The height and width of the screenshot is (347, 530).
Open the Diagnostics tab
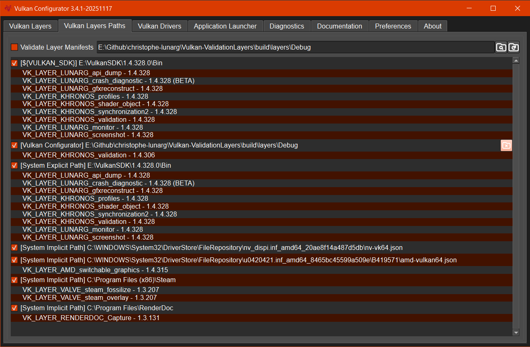[287, 26]
